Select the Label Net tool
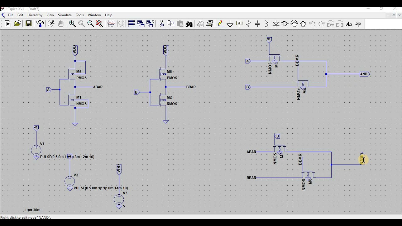This screenshot has height=226, width=402. pos(239,24)
